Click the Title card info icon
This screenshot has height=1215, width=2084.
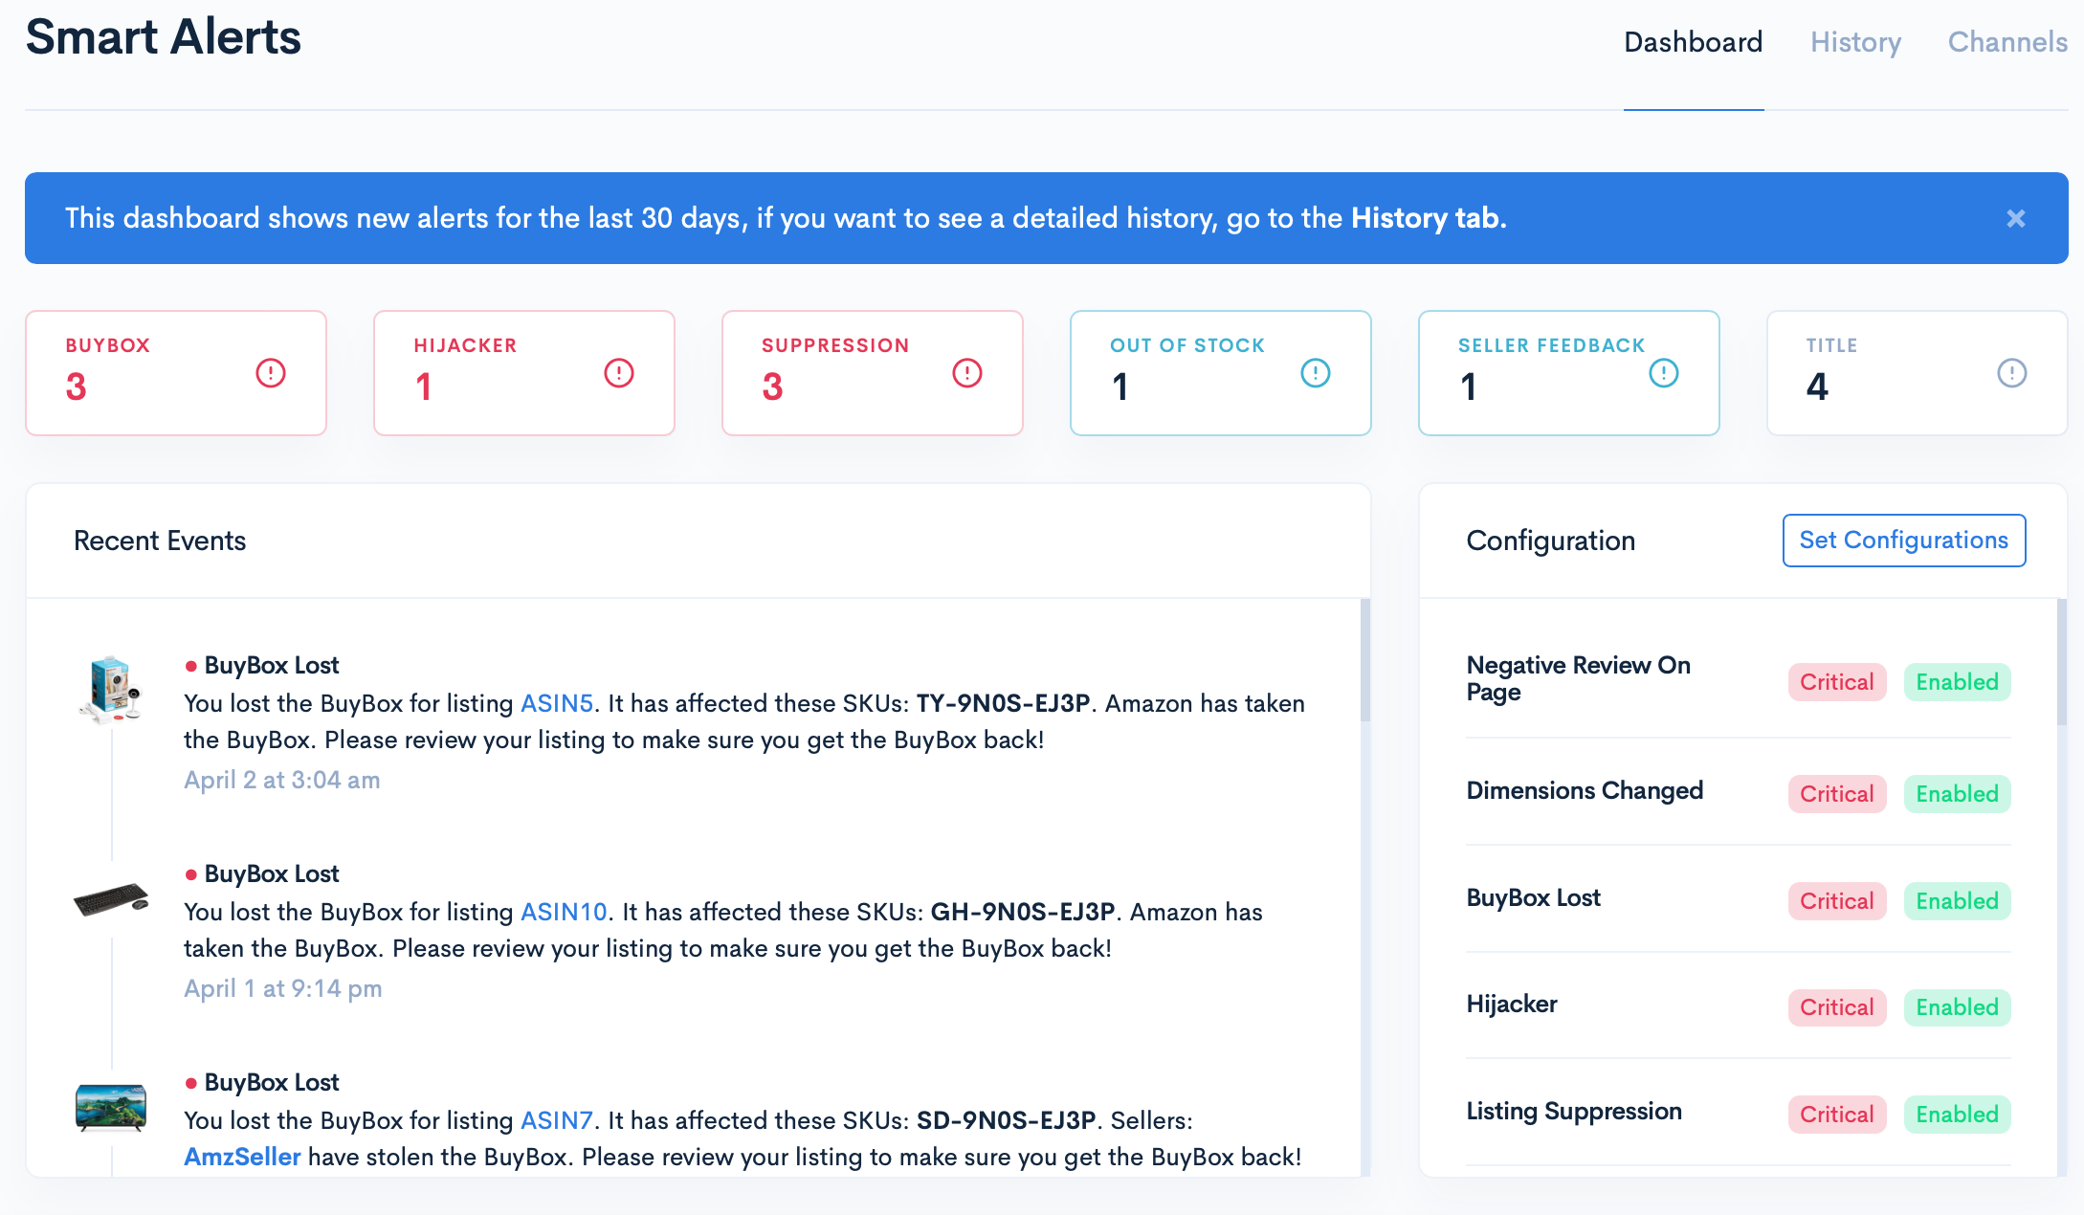(2012, 373)
